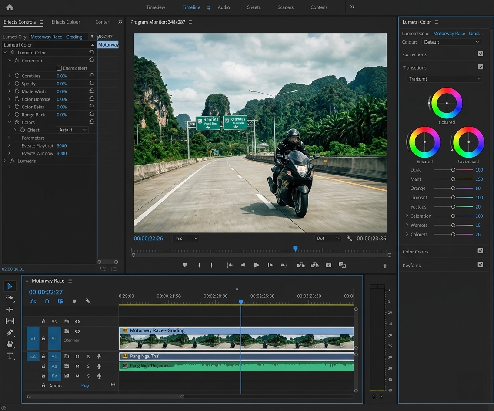Toggle the Corrections checkbox
Screen dimensions: 494x411
pos(481,54)
